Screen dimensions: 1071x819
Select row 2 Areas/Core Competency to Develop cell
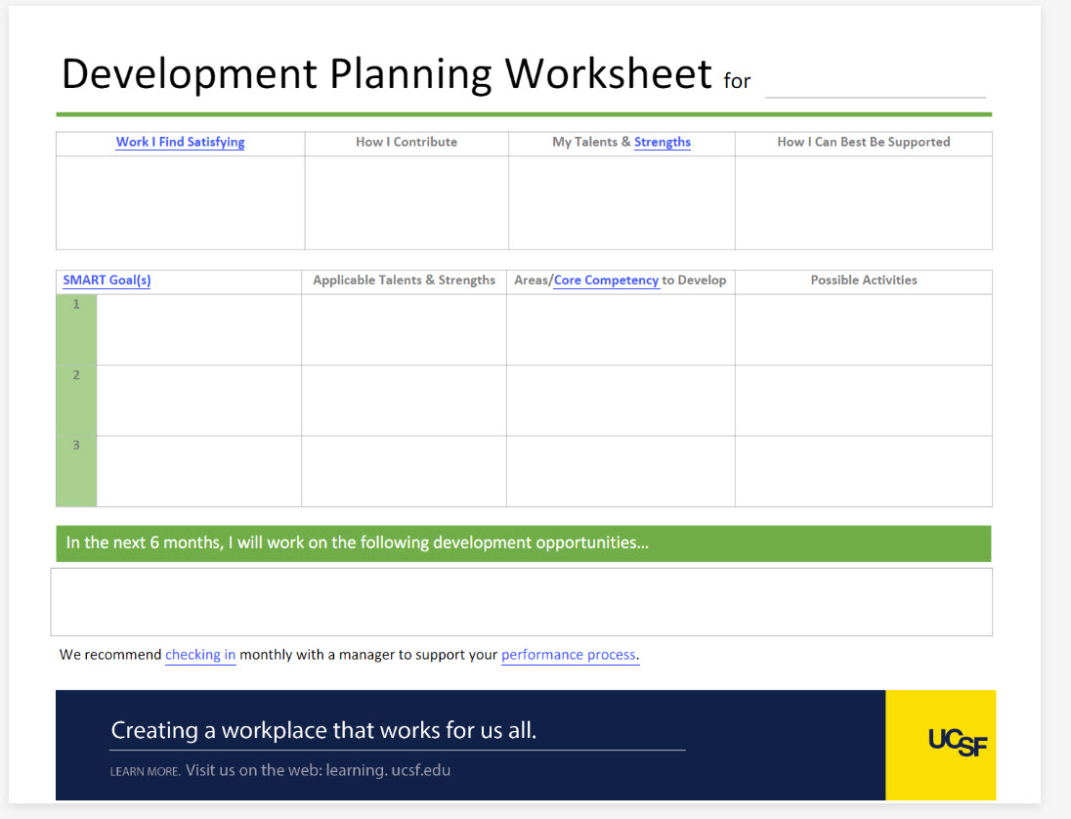pos(621,400)
